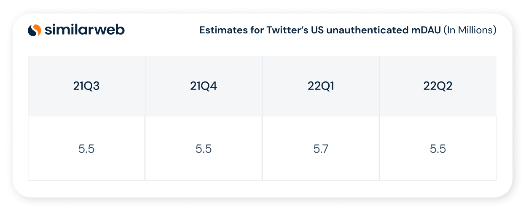Click the 5.5 value under 21Q4
The width and height of the screenshot is (526, 211).
click(204, 149)
